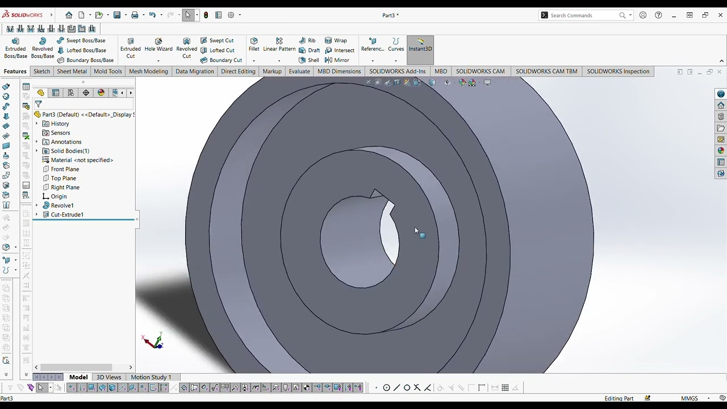This screenshot has width=727, height=409.
Task: Click the MMGS unit system in status bar
Action: 690,398
